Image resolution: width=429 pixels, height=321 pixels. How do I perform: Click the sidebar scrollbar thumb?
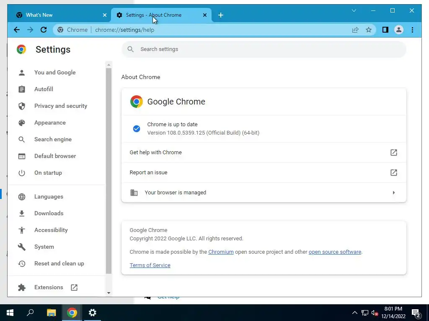point(109,171)
